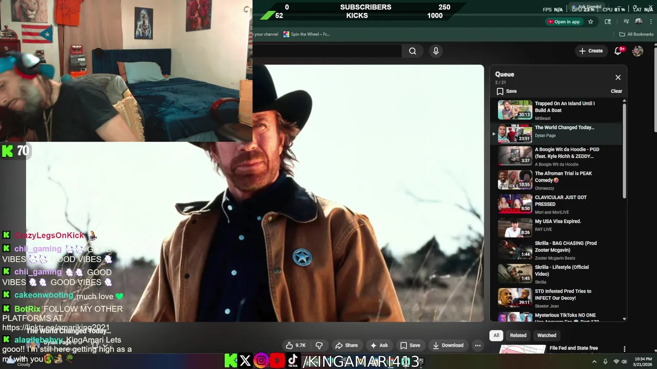Dislike the video
Image resolution: width=657 pixels, height=369 pixels.
pos(319,345)
